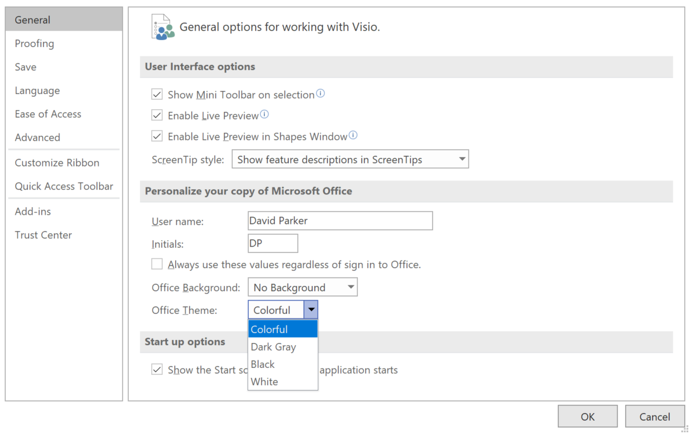690x434 pixels.
Task: Select Customize Ribbon in the sidebar
Action: click(x=57, y=162)
